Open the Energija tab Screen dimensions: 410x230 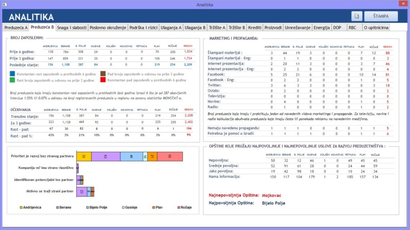(322, 28)
